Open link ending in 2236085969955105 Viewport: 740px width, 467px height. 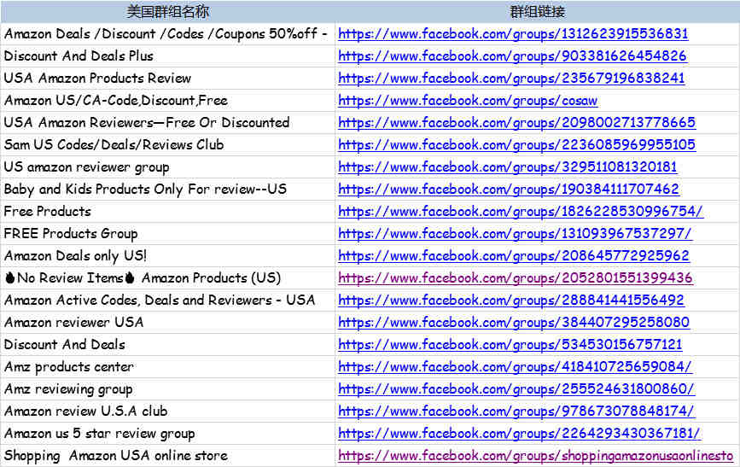(516, 145)
